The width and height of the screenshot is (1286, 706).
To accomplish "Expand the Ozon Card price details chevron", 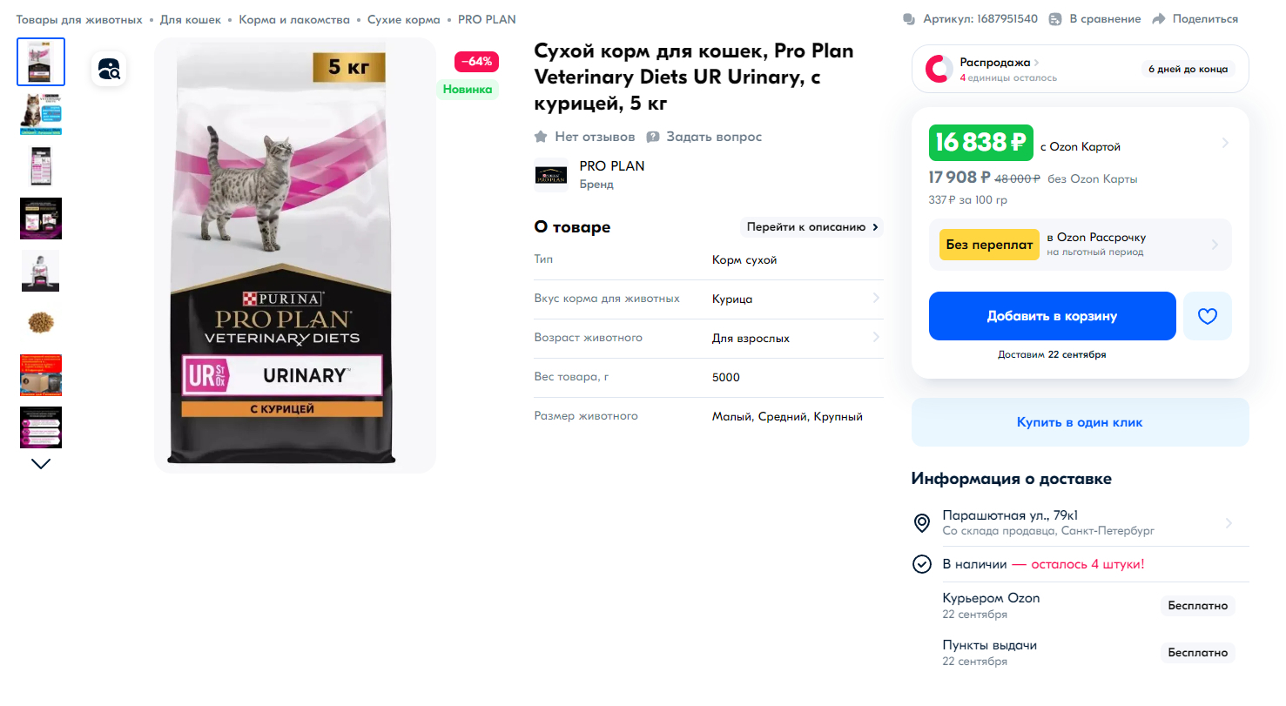I will 1225,143.
